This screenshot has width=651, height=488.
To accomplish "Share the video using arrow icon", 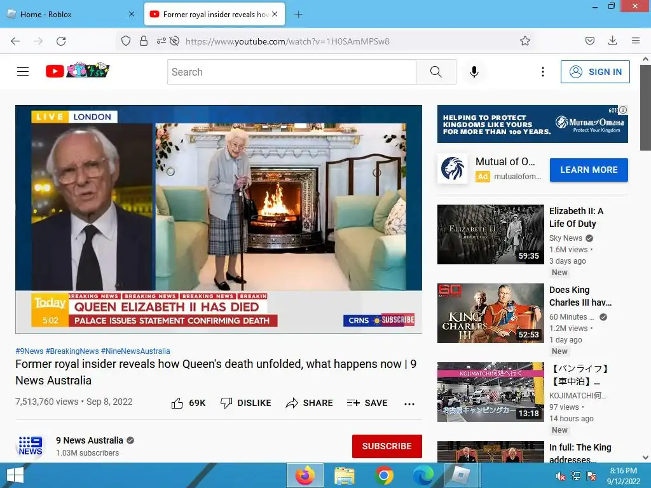I will 292,403.
